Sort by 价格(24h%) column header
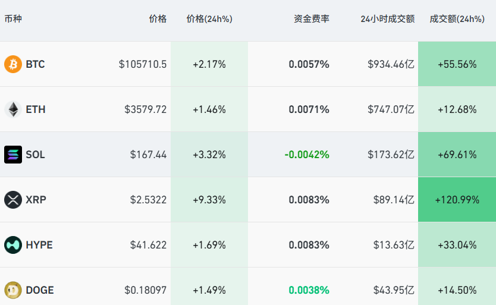The height and width of the screenshot is (305, 496). click(x=209, y=19)
